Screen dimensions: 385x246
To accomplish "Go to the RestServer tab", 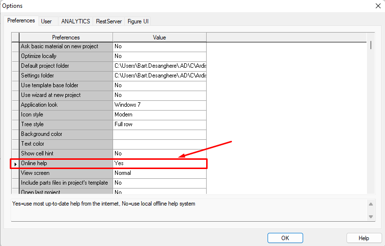I will pyautogui.click(x=109, y=21).
